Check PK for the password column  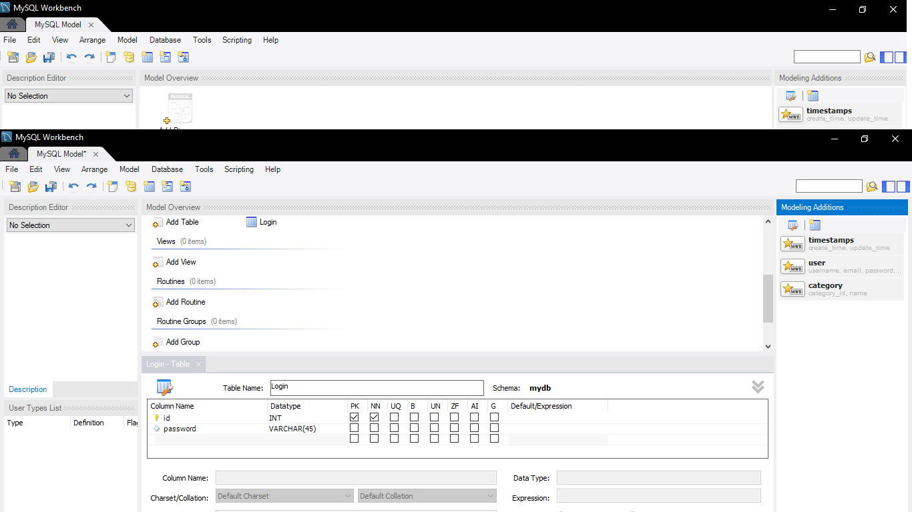(355, 428)
